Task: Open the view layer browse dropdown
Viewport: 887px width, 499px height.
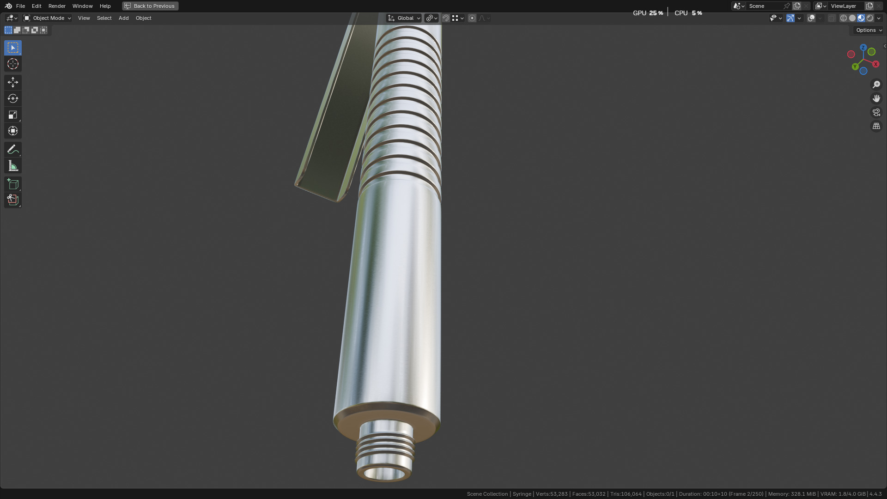Action: [x=821, y=6]
